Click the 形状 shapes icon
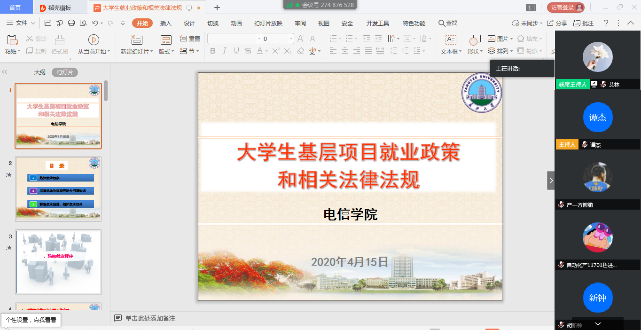 click(x=475, y=40)
